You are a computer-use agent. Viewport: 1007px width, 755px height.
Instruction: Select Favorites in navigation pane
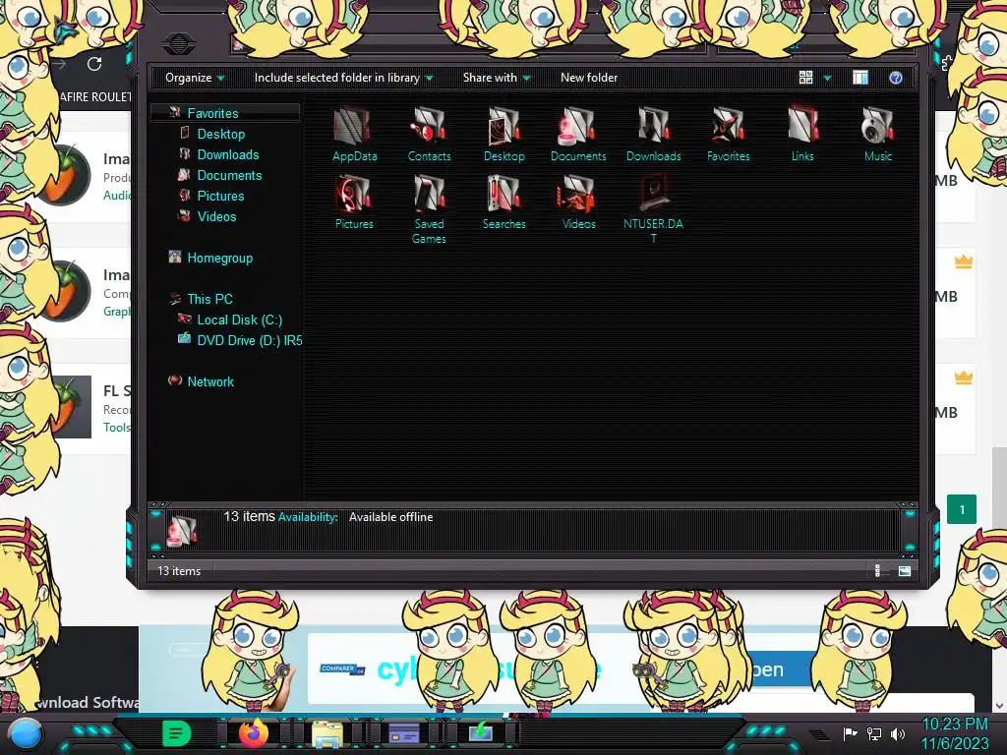212,113
